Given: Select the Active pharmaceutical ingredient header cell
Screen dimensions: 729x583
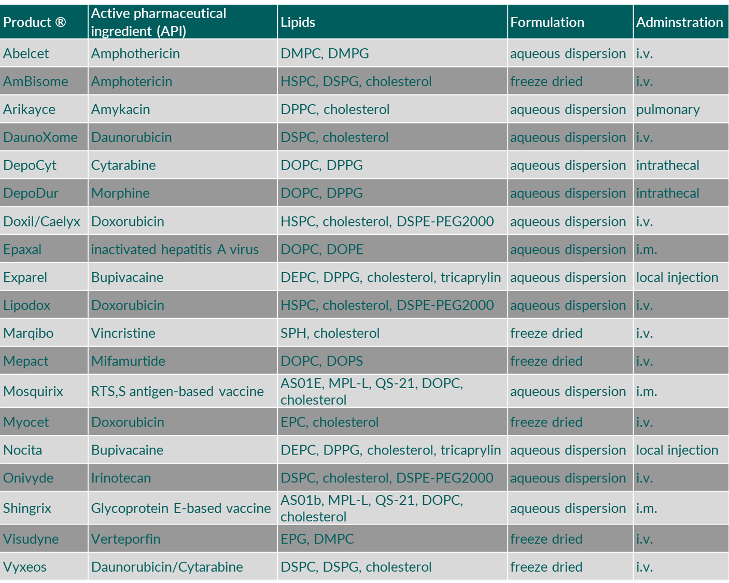Looking at the screenshot, I should 159,22.
